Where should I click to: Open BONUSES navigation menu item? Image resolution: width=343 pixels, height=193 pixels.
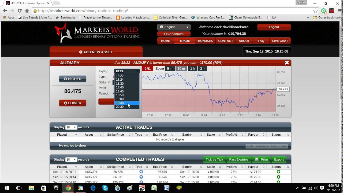tap(205, 41)
